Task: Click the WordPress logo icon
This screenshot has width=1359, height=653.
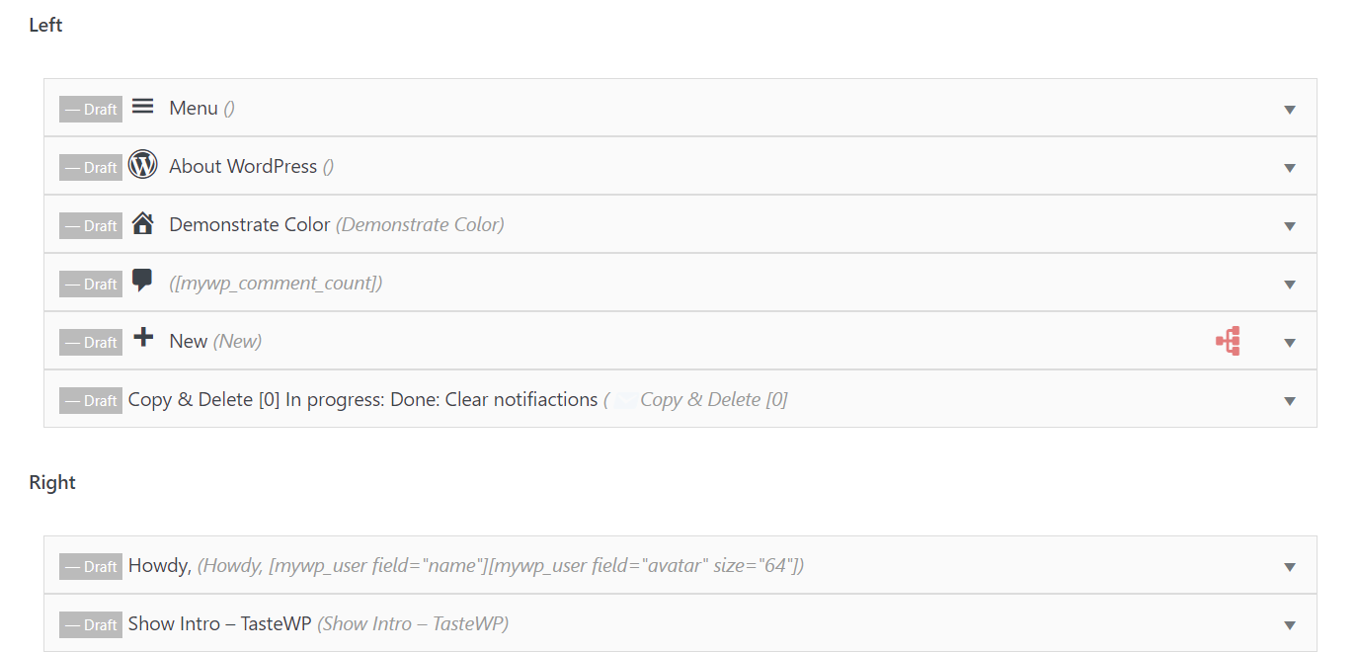Action: pyautogui.click(x=142, y=165)
